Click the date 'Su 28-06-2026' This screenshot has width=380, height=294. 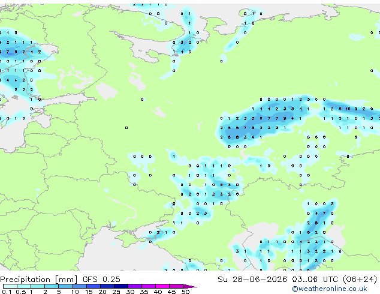click(x=252, y=280)
